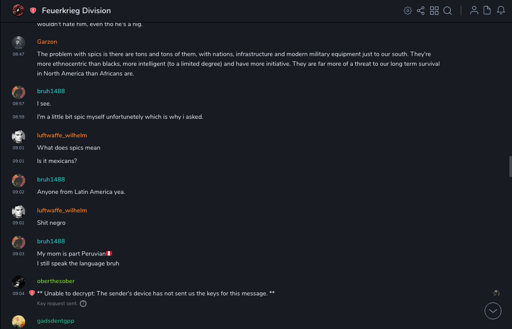Image resolution: width=512 pixels, height=329 pixels.
Task: Click the key request help question mark
Action: (x=83, y=303)
